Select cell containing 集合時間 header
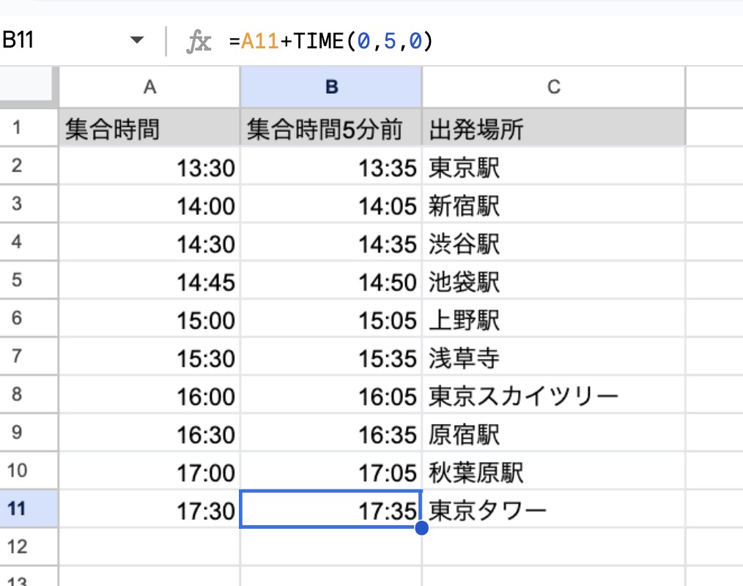This screenshot has width=743, height=586. 149,129
